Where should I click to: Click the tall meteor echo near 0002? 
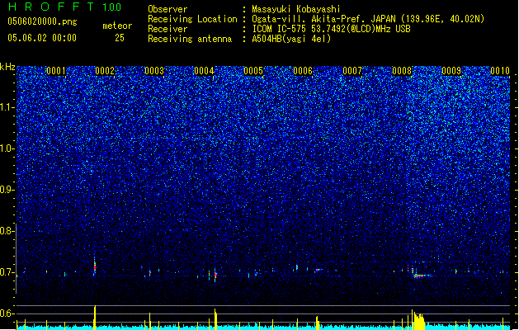click(95, 266)
